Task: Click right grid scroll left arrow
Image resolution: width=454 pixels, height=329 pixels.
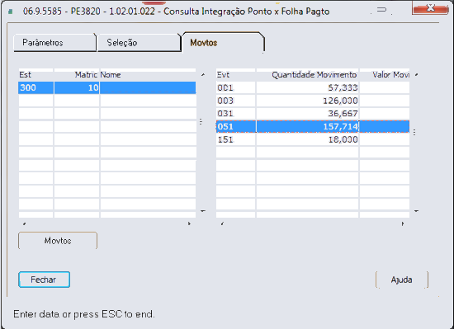Action: [222, 223]
